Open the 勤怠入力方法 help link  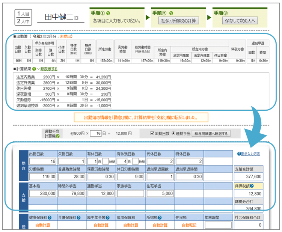coord(250,154)
